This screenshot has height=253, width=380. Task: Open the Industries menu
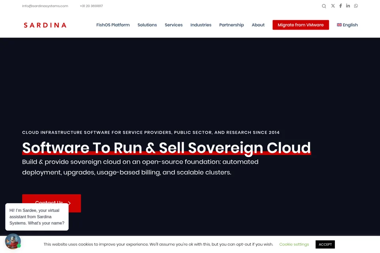coord(201,25)
